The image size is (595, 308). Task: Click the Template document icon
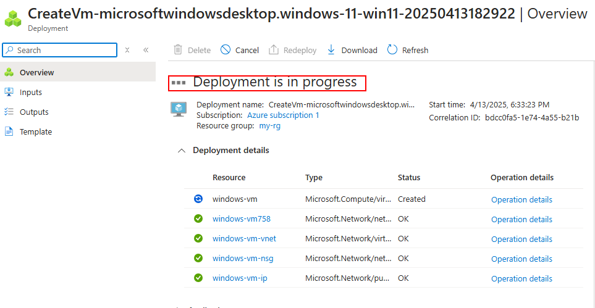(x=9, y=131)
